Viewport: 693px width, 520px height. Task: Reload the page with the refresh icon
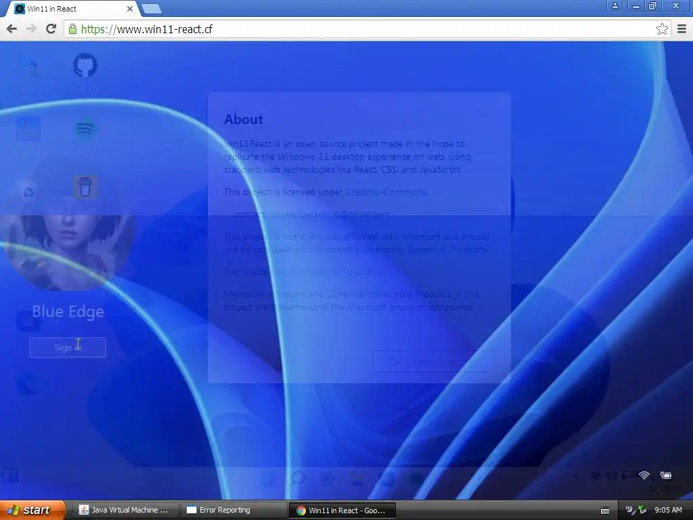point(51,29)
